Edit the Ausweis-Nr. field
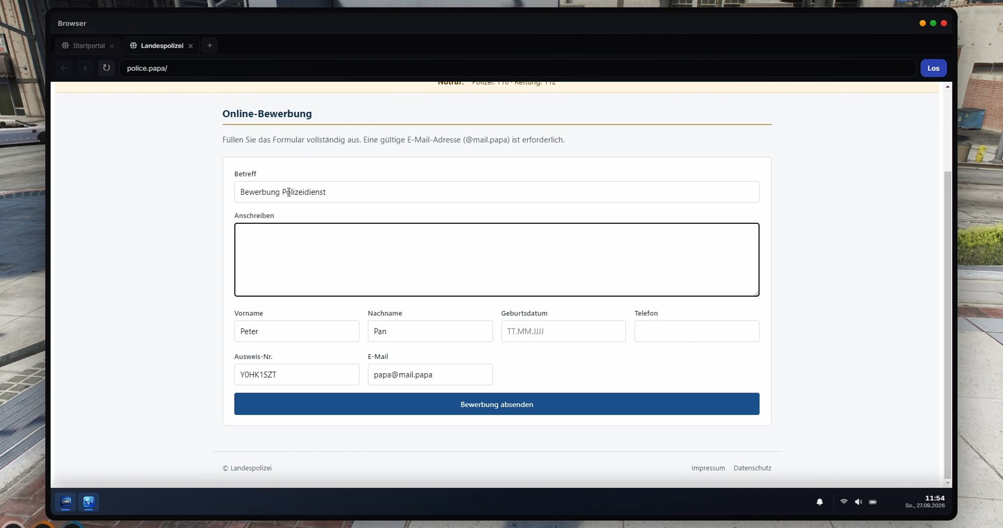 tap(297, 375)
